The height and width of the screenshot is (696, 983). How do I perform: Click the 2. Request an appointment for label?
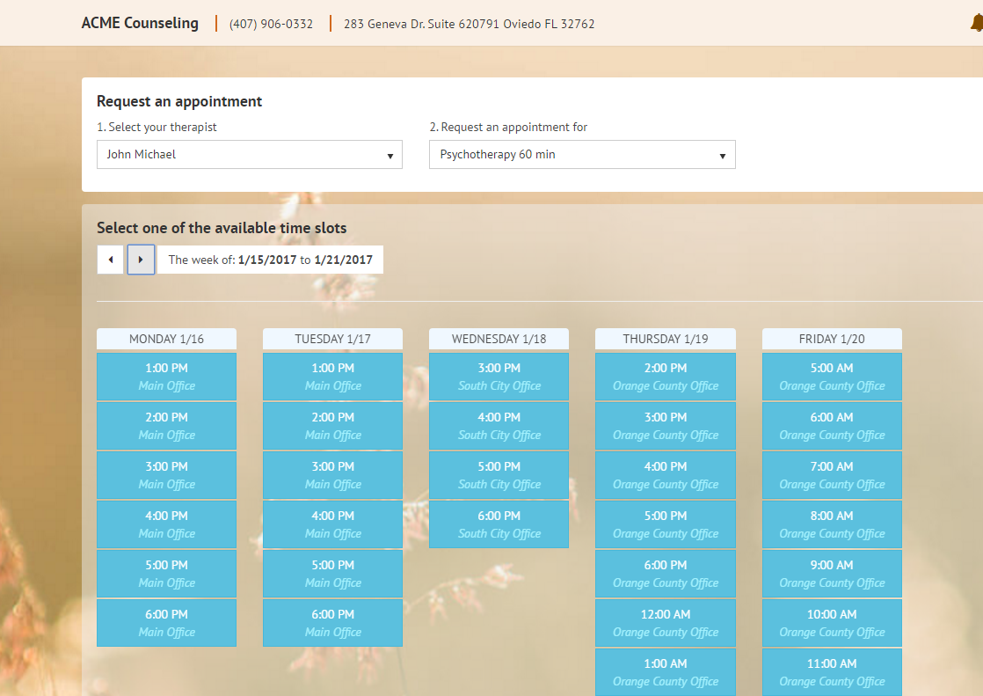tap(508, 128)
